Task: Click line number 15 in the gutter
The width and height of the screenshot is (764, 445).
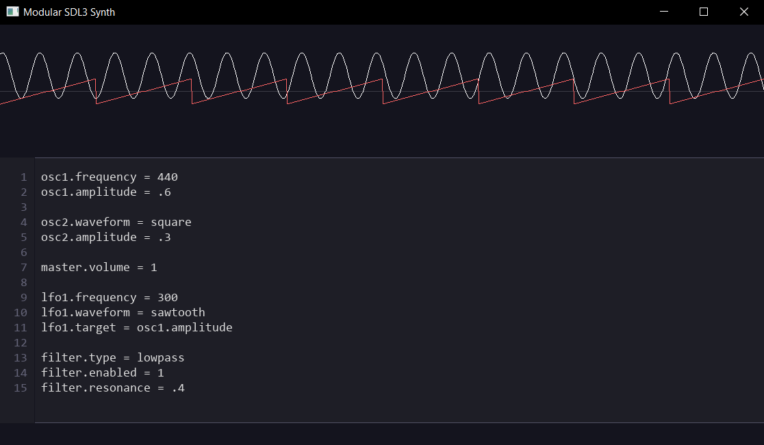Action: coord(21,388)
